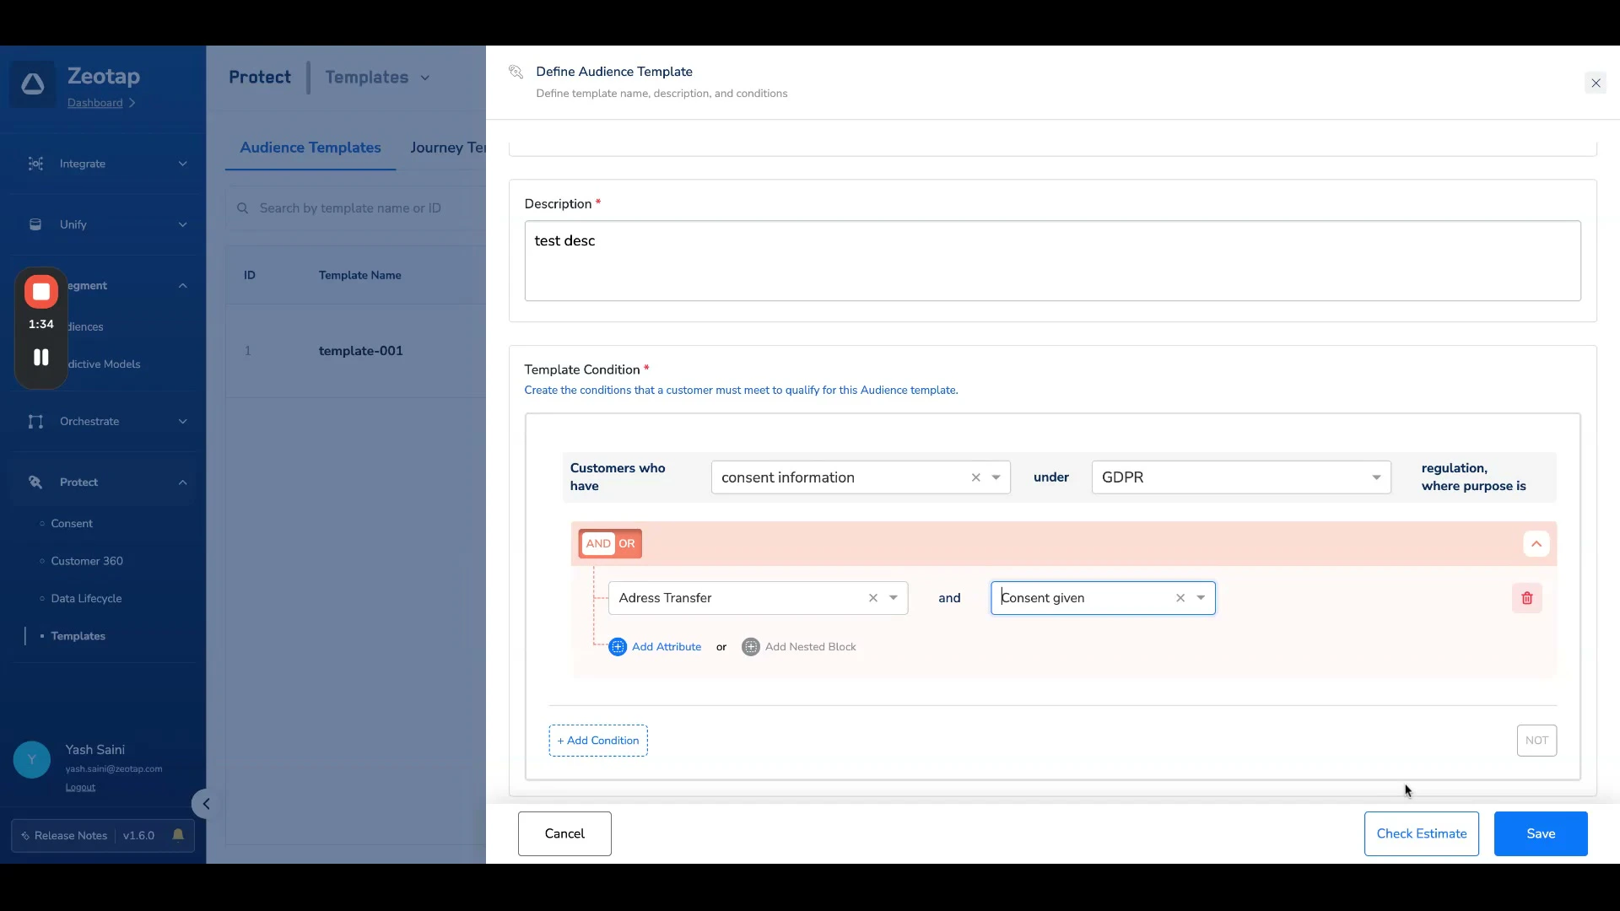Open the notifications bell
1620x911 pixels.
178,835
